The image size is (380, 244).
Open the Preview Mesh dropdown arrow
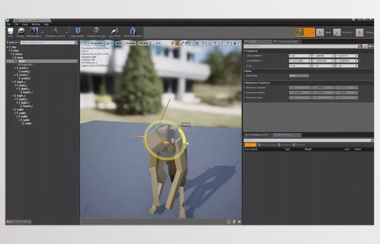point(42,32)
